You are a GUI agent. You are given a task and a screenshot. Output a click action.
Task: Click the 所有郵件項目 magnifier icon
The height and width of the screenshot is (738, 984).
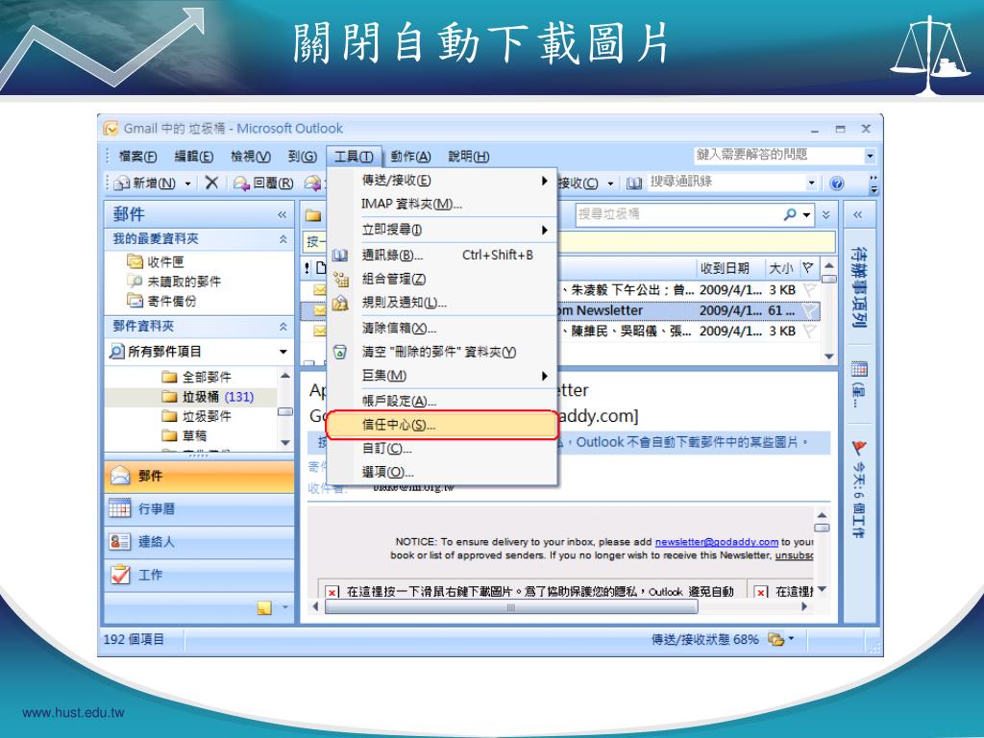point(116,351)
